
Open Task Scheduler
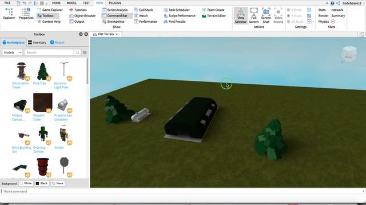click(x=177, y=10)
